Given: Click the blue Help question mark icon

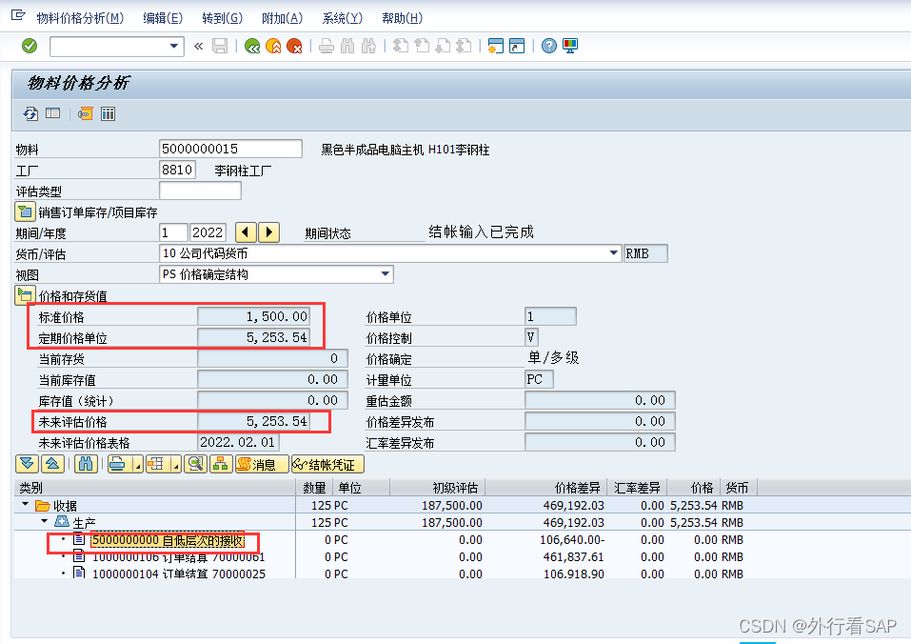Looking at the screenshot, I should (x=549, y=46).
